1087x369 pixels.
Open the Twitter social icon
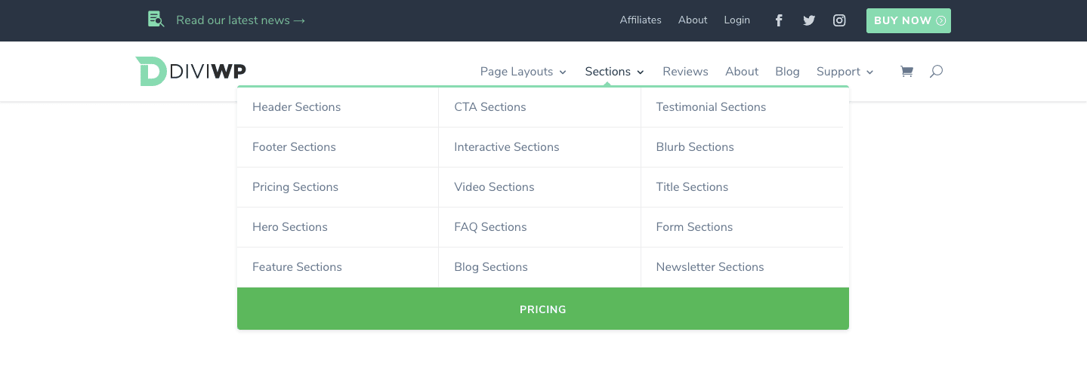coord(809,20)
